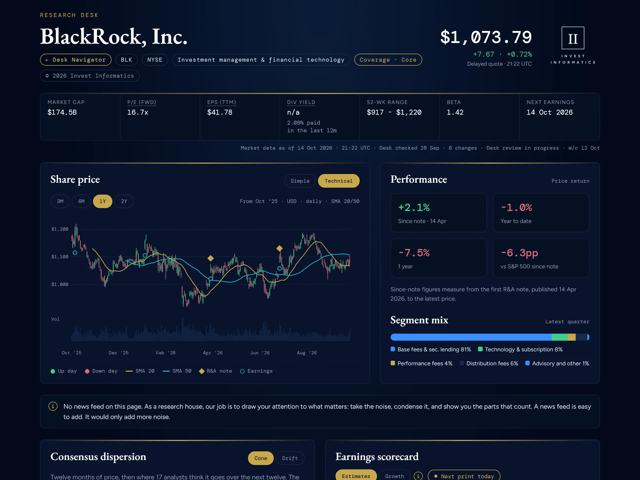Click the beta value 1.42
The image size is (640, 480).
pos(455,112)
